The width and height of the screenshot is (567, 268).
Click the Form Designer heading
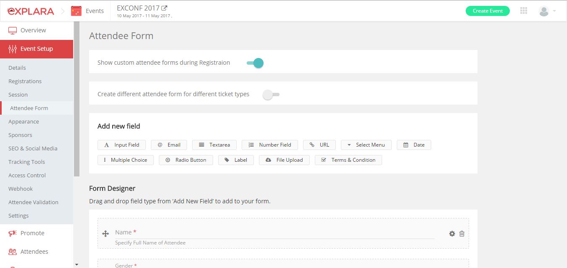pyautogui.click(x=112, y=188)
